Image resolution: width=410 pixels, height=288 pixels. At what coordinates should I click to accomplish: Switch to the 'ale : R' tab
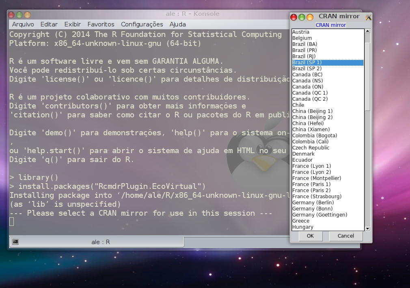[x=100, y=242]
